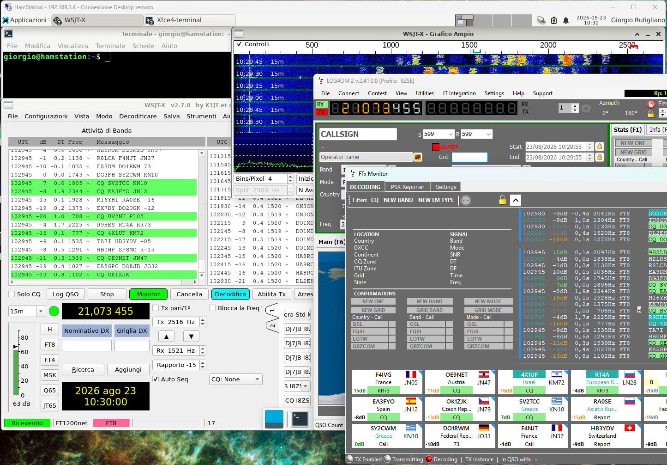Switch to the PSK Reporter tab
Viewport: 667px width, 465px height.
coord(408,187)
